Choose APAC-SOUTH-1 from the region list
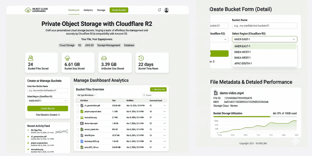The image size is (312, 156). tap(243, 63)
